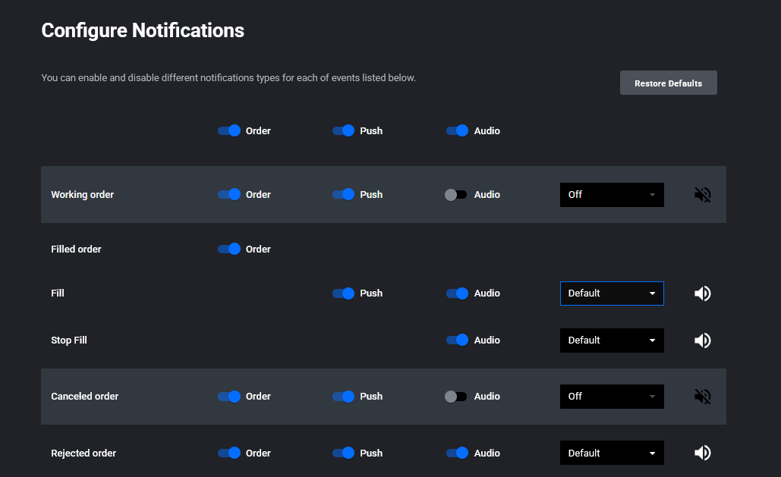781x477 pixels.
Task: Turn off Push toggle in Fill row
Action: [x=343, y=293]
